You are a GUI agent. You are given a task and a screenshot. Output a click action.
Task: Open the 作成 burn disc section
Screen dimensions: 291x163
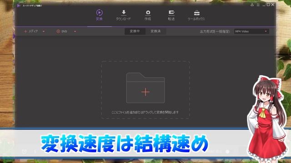point(148,15)
